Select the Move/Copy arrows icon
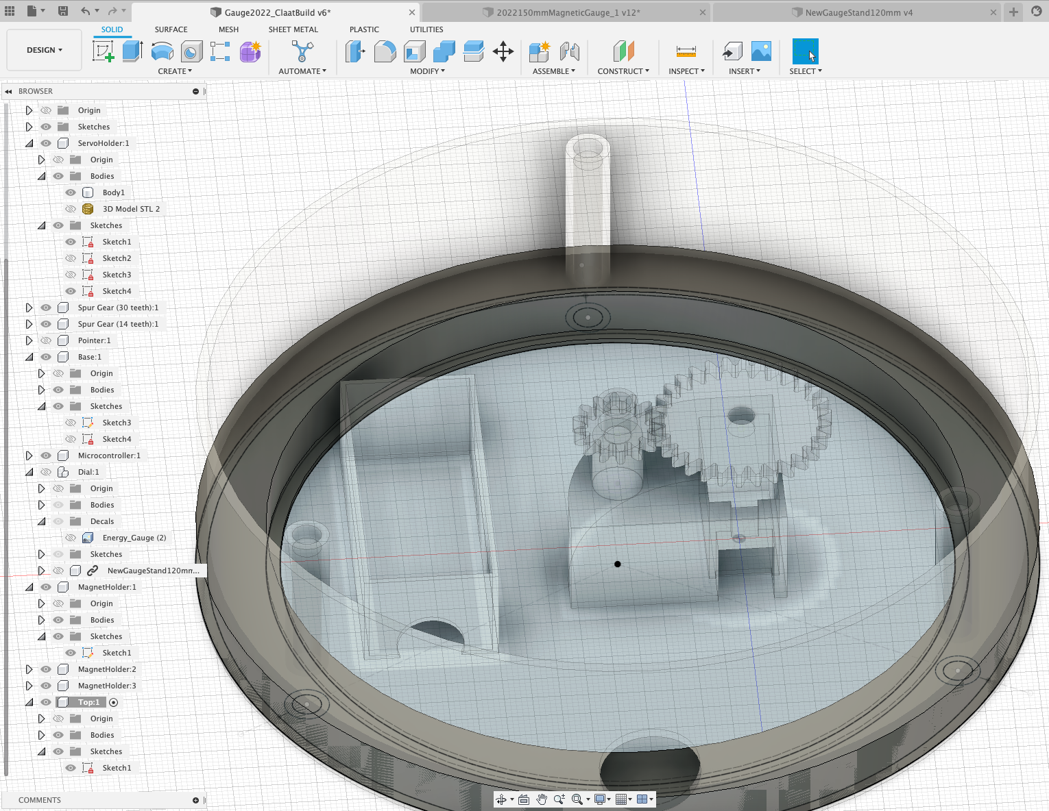Screen dimensions: 1049x811 [503, 51]
